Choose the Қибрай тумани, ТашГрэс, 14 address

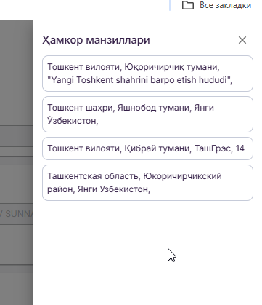click(147, 148)
